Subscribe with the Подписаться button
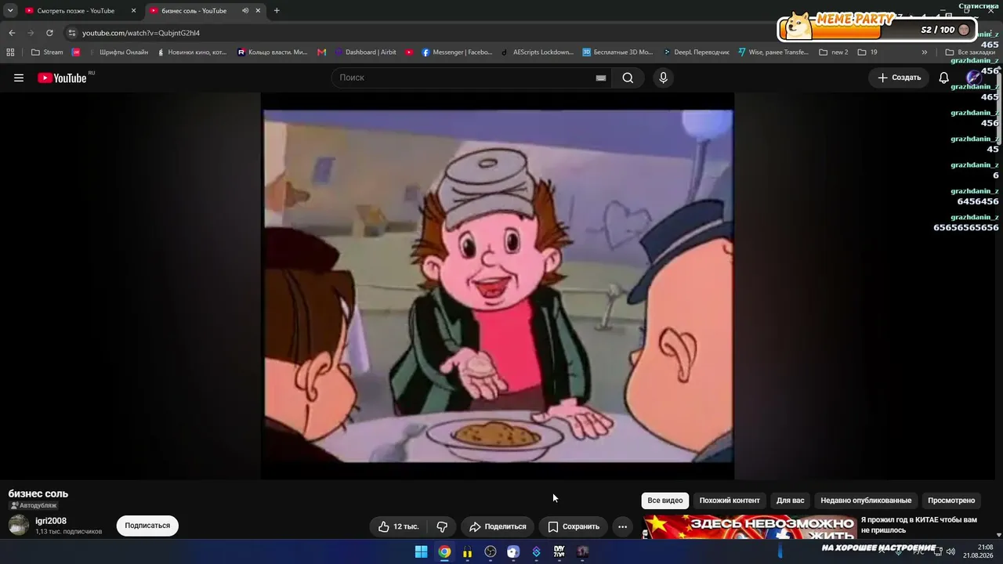Image resolution: width=1003 pixels, height=564 pixels. click(147, 526)
